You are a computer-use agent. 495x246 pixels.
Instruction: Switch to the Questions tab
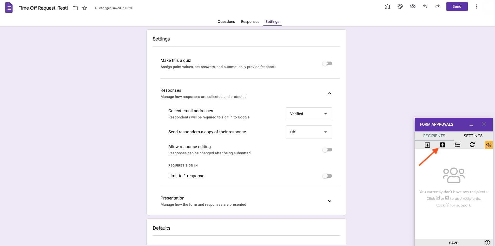(226, 22)
